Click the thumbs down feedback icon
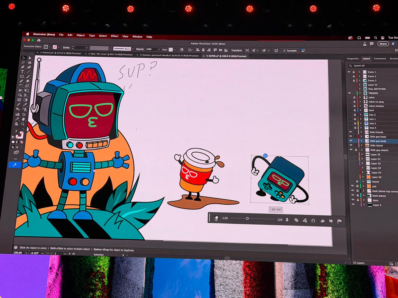The width and height of the screenshot is (398, 298). point(331,221)
